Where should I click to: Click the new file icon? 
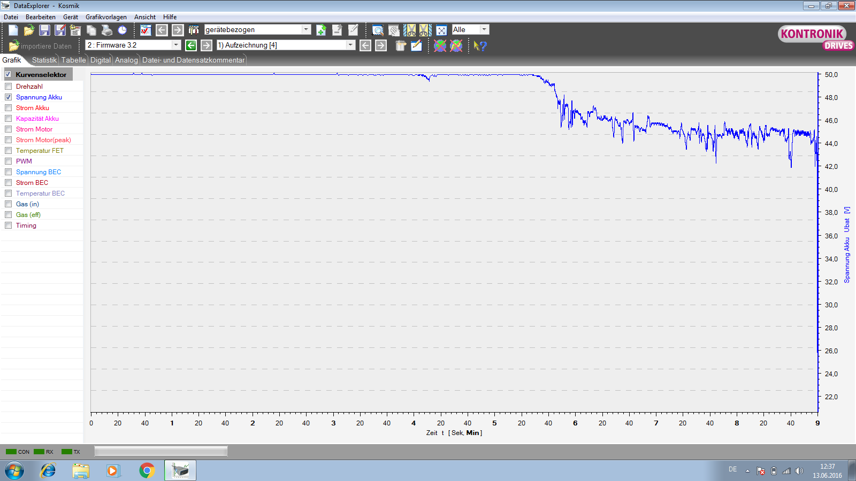(x=13, y=30)
